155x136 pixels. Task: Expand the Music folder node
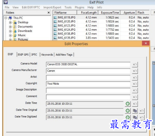point(10,35)
